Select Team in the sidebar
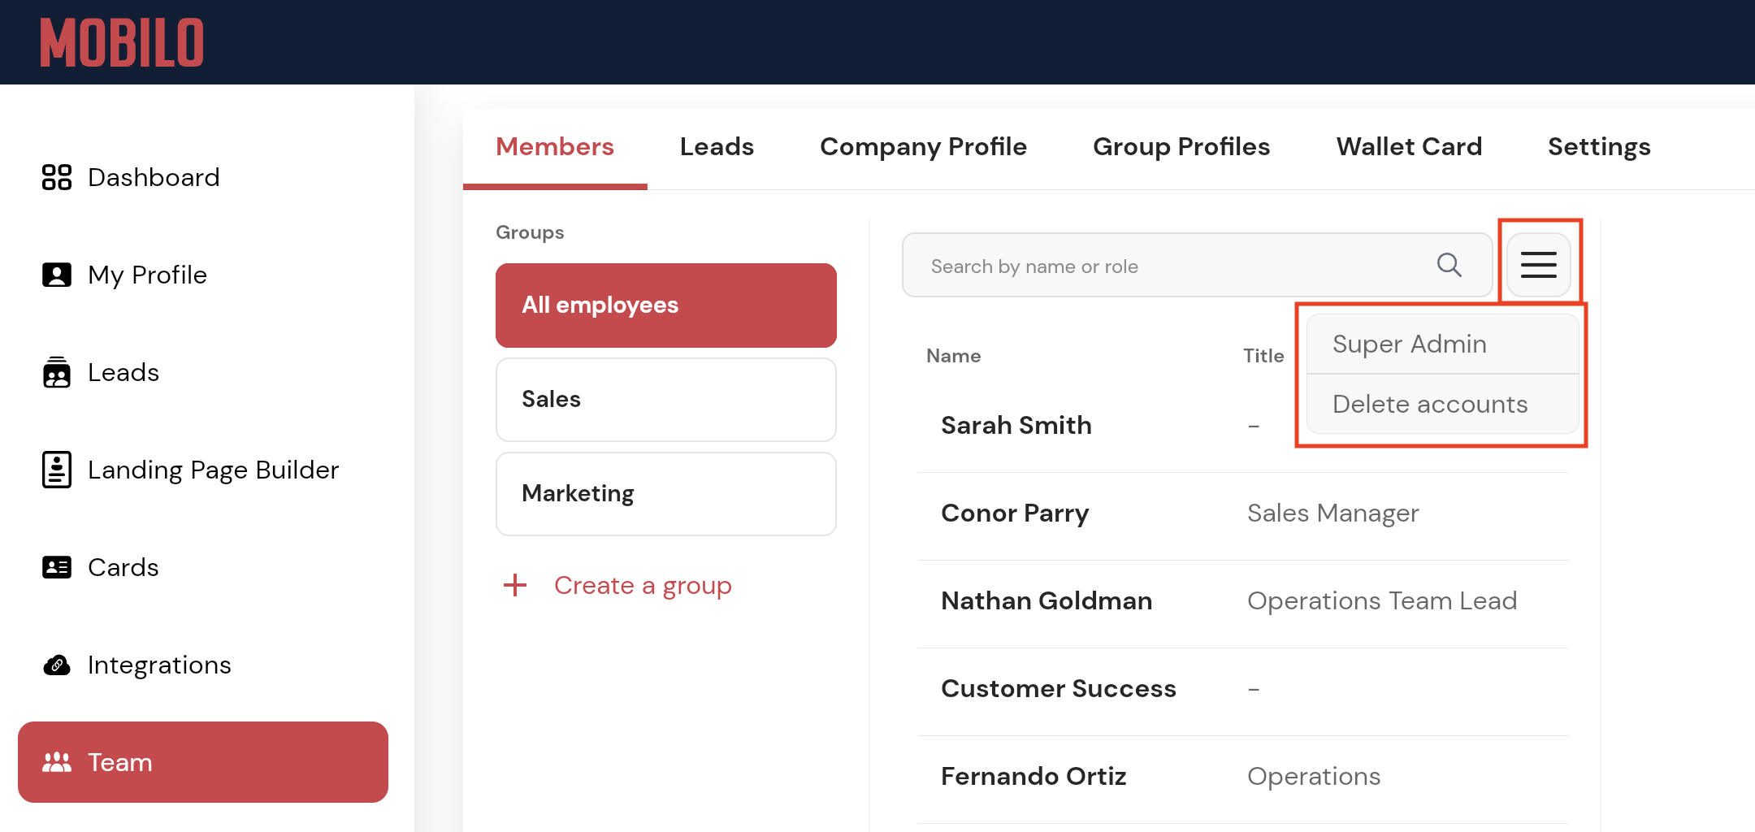 pos(202,762)
